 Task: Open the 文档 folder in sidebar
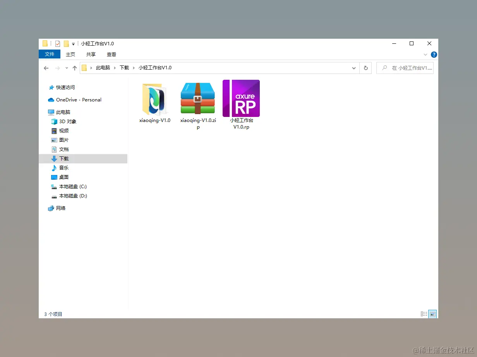click(60, 149)
